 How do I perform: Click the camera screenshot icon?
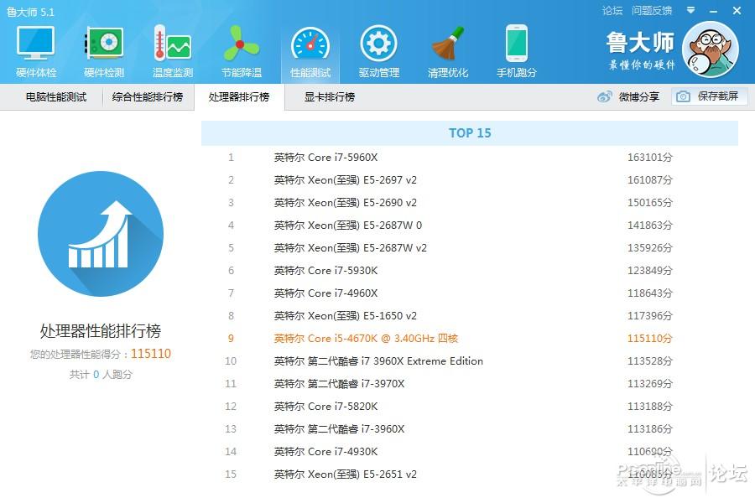[683, 96]
